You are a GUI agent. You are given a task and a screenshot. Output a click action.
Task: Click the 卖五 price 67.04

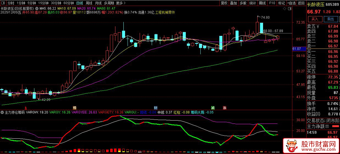(333, 27)
